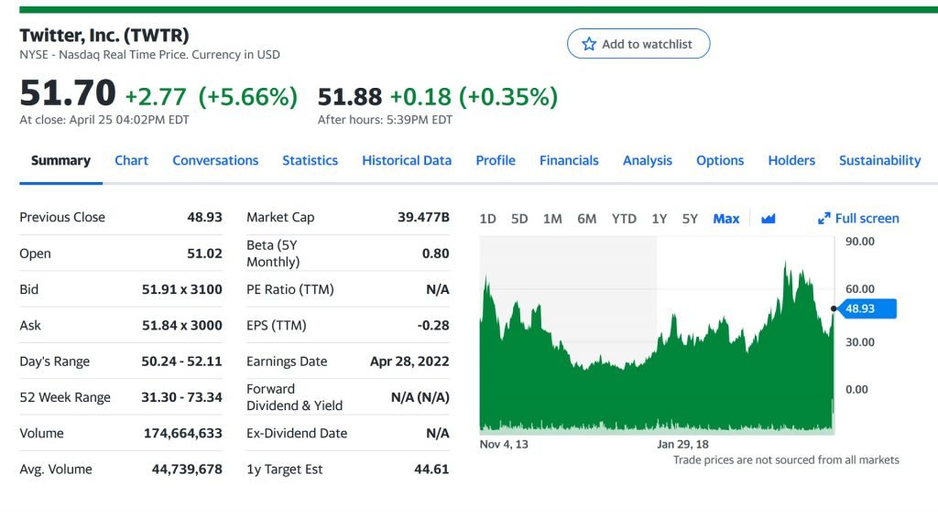Click the 52 Week Range value 31.30 - 73.34
The image size is (938, 518).
click(x=182, y=397)
